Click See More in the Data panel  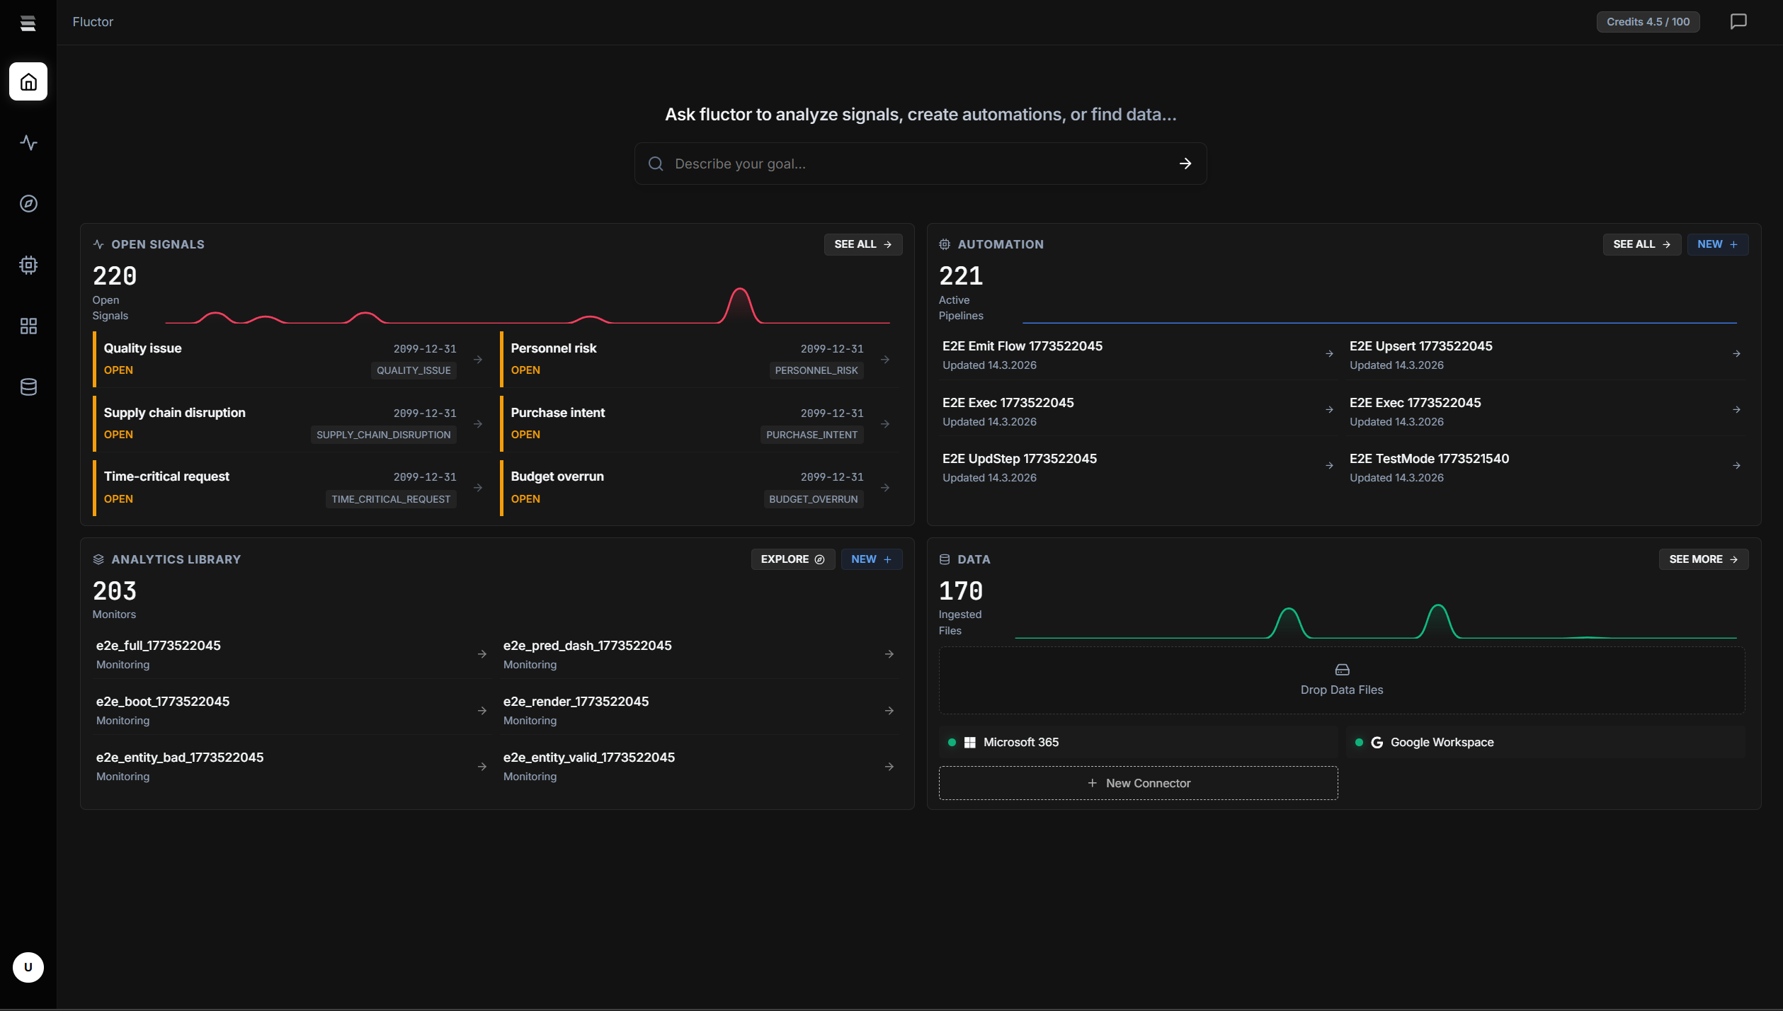click(x=1703, y=559)
